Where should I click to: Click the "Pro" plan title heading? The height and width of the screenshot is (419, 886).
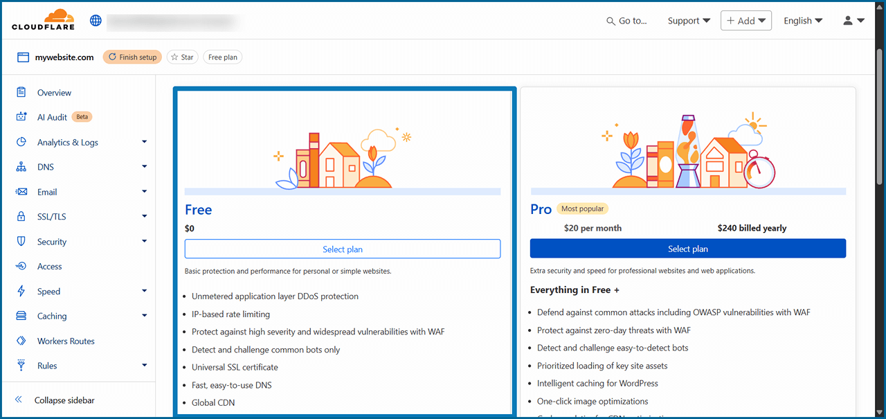[541, 209]
